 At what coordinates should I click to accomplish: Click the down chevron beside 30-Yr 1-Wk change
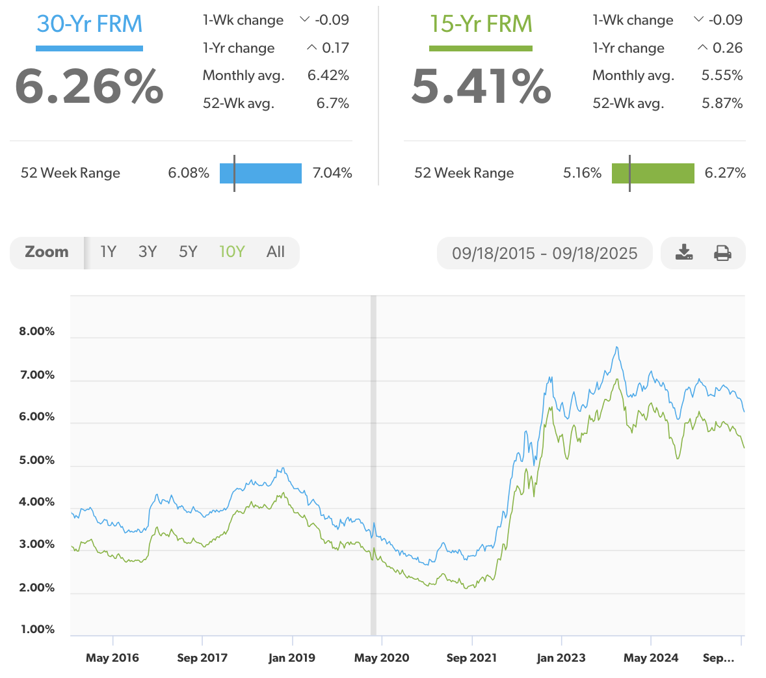304,20
